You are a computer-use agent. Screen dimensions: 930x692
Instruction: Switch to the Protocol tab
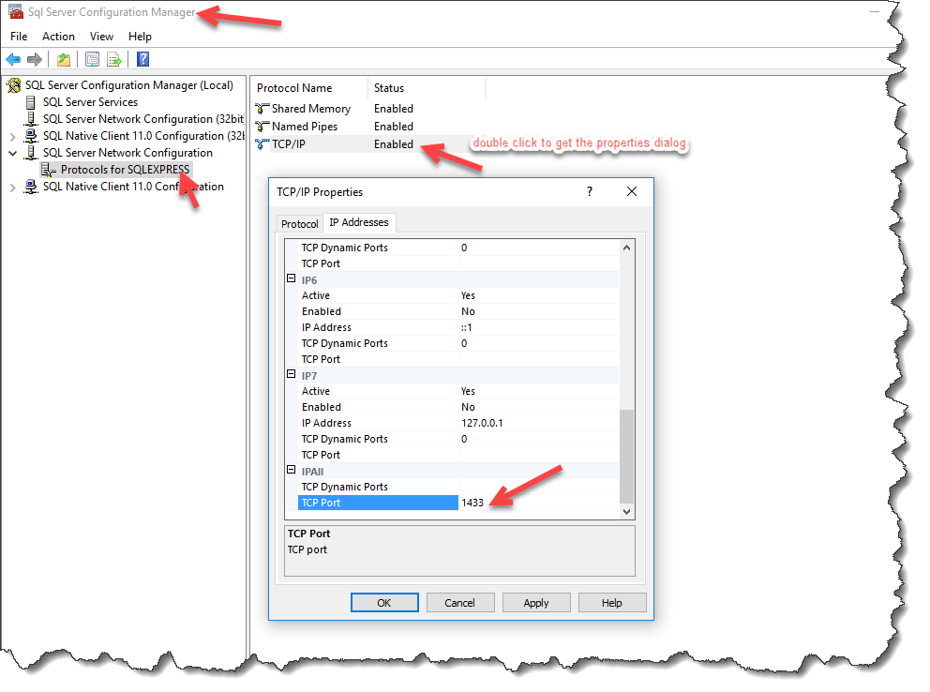pyautogui.click(x=299, y=223)
